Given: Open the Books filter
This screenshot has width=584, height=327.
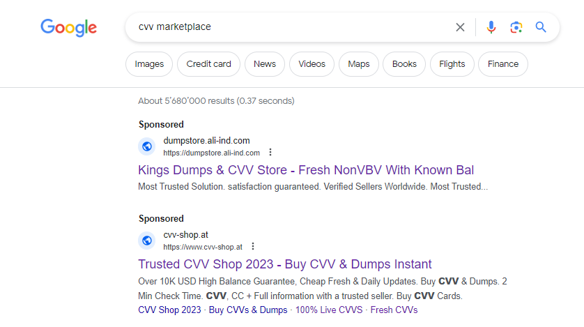Looking at the screenshot, I should pyautogui.click(x=404, y=64).
